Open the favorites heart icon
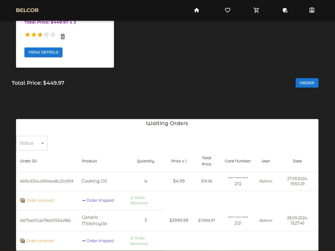The image size is (335, 251). (x=227, y=10)
